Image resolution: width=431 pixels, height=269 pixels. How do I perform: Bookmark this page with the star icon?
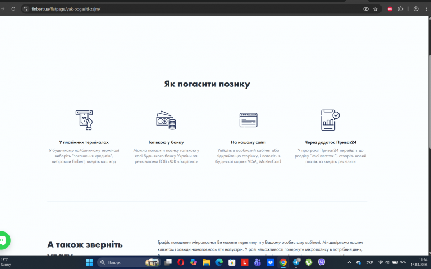375,9
